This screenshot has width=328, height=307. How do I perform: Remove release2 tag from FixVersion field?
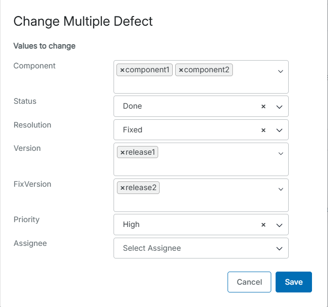click(122, 188)
